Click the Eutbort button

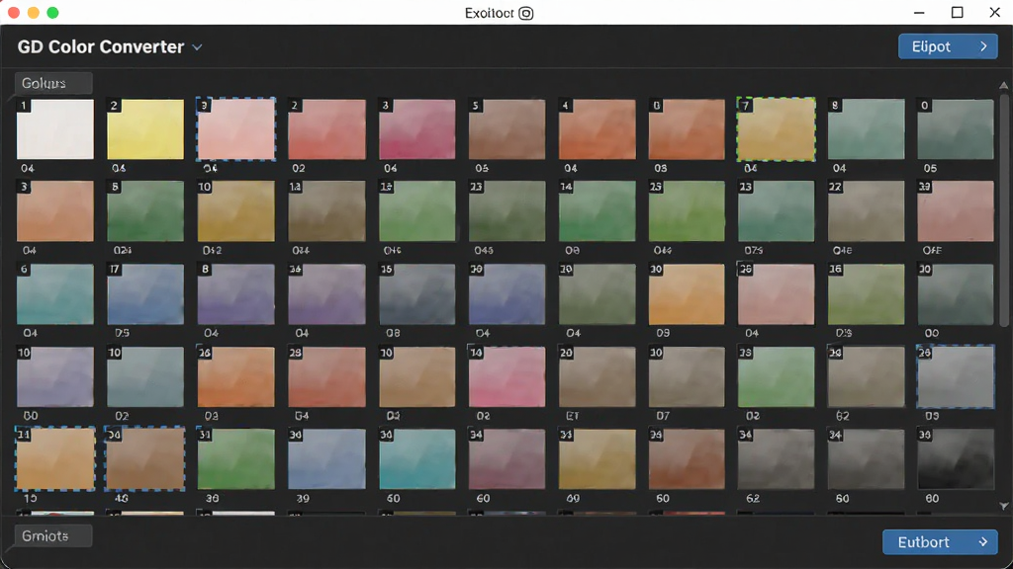[x=940, y=542]
